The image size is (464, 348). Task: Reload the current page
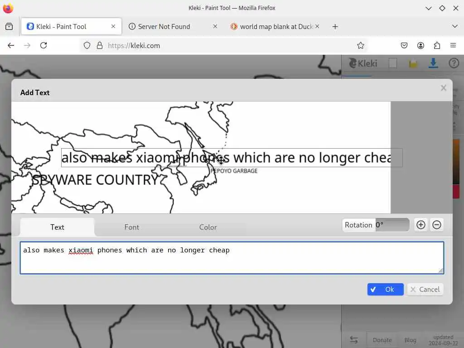tap(43, 45)
